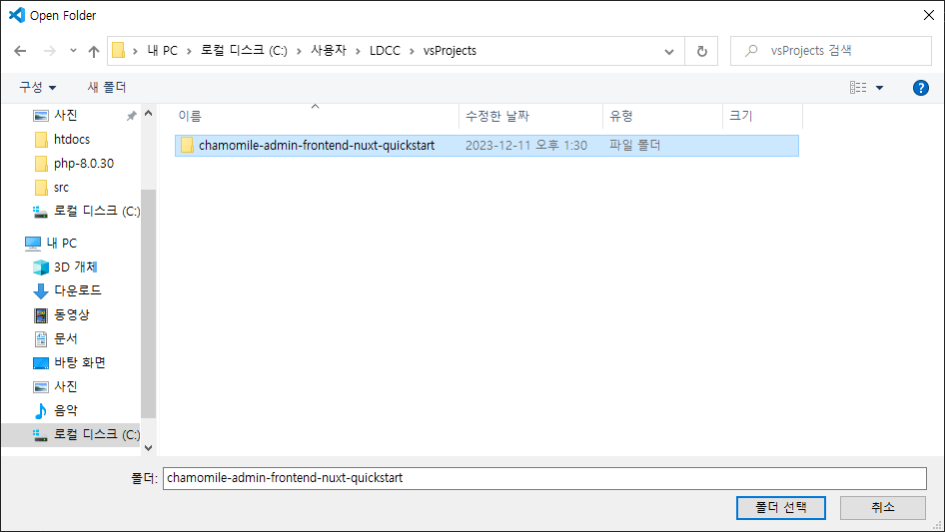Screen dimensions: 945x532
Task: Open 동영상 folder in the sidebar
Action: 71,314
